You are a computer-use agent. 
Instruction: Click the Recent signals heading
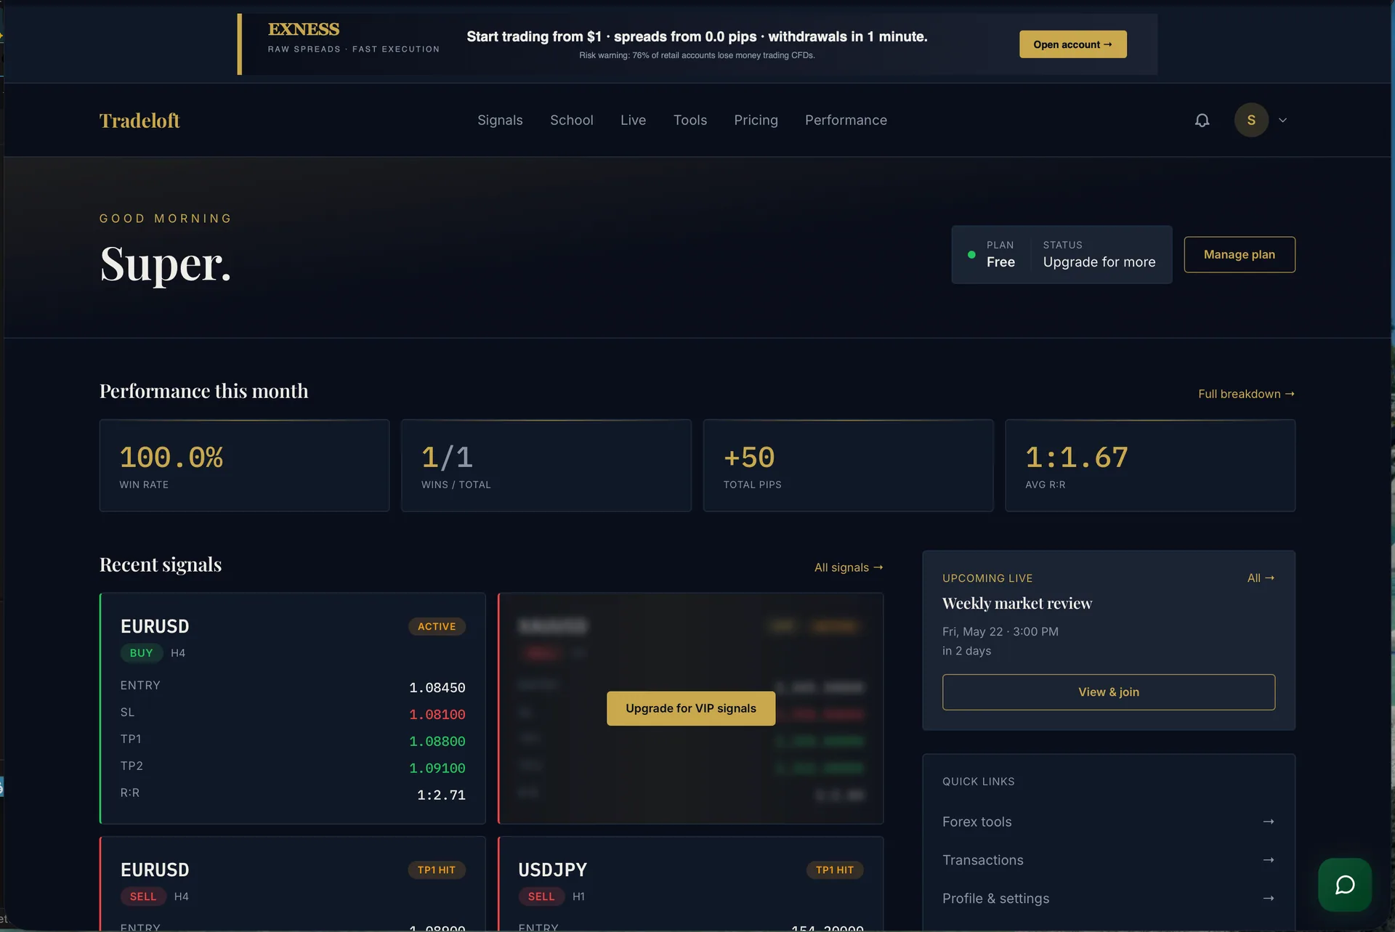[161, 565]
